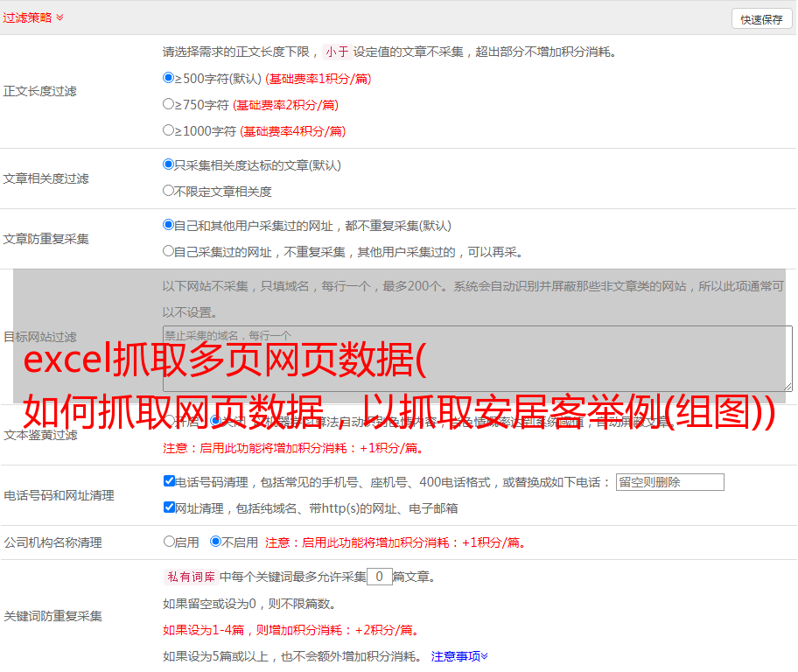This screenshot has width=798, height=672.
Task: Click the text 如果设为5篇或以上，也不会额外增加积分消耗。
Action: (292, 657)
